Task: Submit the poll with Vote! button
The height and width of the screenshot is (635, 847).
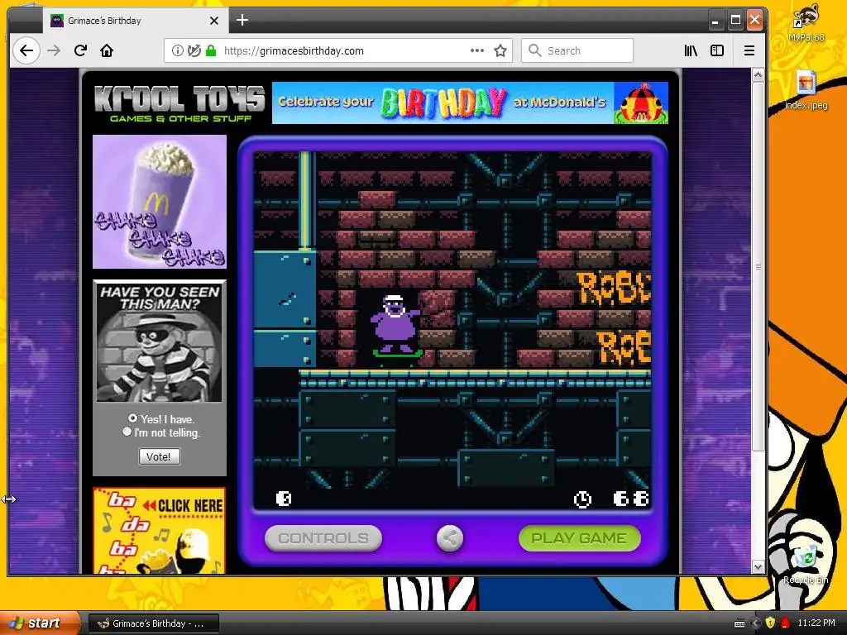Action: click(160, 456)
